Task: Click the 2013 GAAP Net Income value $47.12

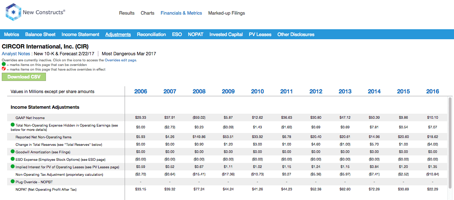Action: [345, 118]
